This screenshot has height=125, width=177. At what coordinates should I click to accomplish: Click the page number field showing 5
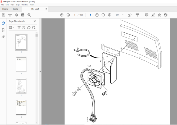point(75,15)
